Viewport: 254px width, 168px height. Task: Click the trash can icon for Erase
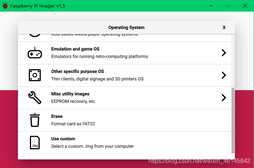point(35,120)
